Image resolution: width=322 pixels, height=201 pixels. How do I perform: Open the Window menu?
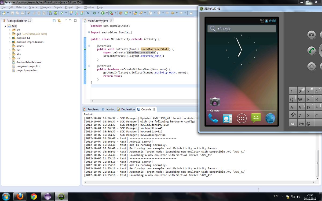[89, 7]
